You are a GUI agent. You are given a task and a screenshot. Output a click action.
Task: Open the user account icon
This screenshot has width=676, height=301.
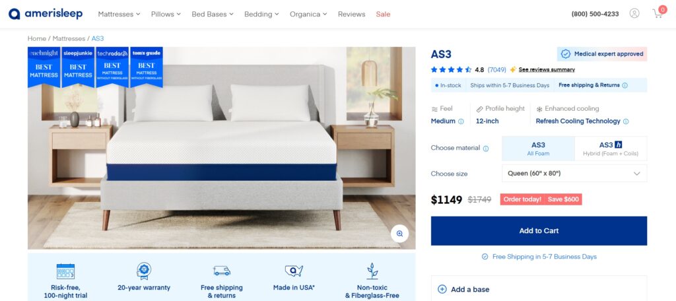634,13
